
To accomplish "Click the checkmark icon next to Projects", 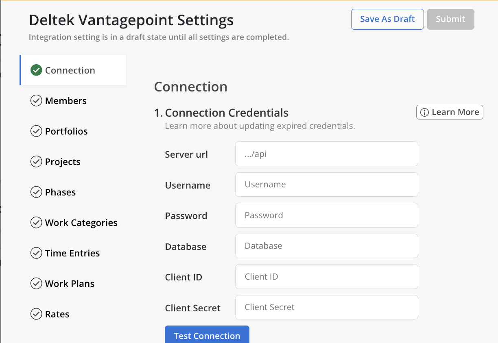I will pos(36,162).
